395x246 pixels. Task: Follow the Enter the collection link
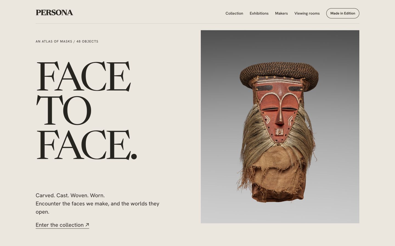(x=62, y=225)
